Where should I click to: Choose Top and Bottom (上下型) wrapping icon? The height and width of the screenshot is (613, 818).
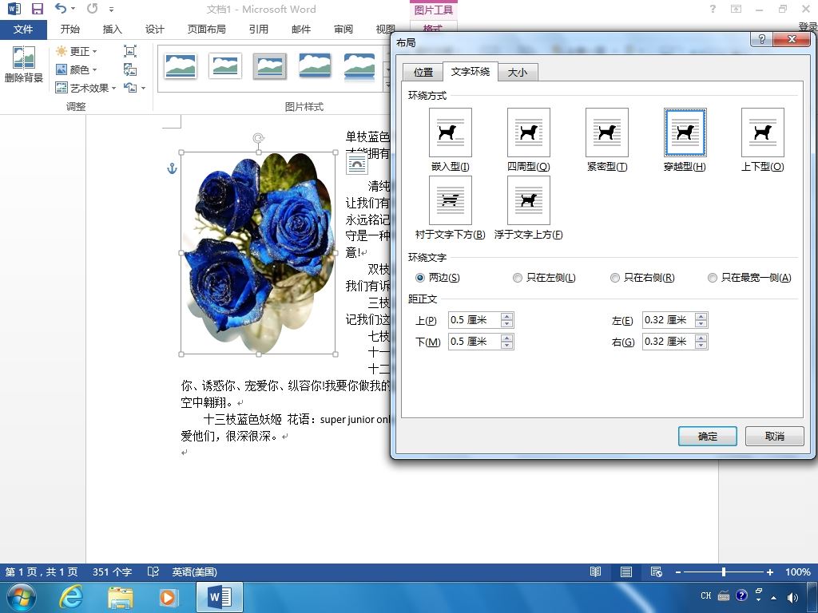[x=763, y=132]
